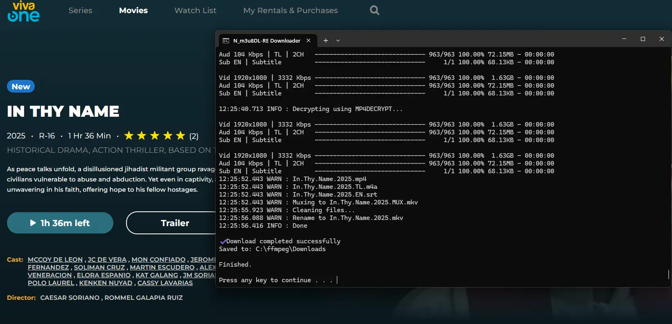Open the search magnifier icon

tap(374, 10)
